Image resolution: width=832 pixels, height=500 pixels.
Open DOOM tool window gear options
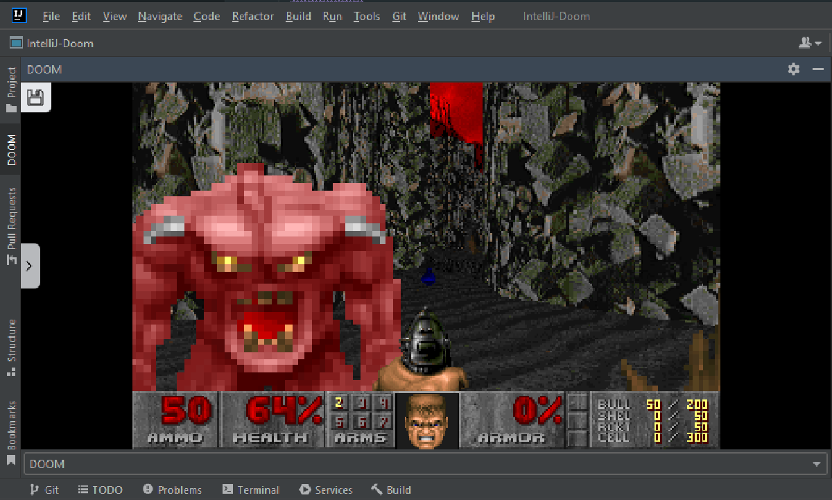[794, 69]
